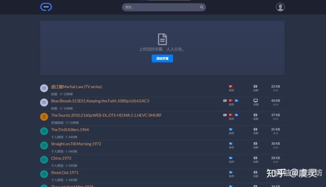Image resolution: width=326 pixels, height=187 pixels.
Task: Click the teal avatar beside The.Thrill.Killers.1964
Action: click(44, 131)
